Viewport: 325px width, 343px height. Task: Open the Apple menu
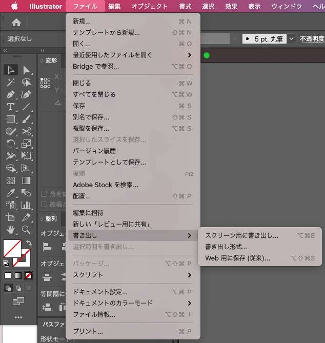coord(15,6)
